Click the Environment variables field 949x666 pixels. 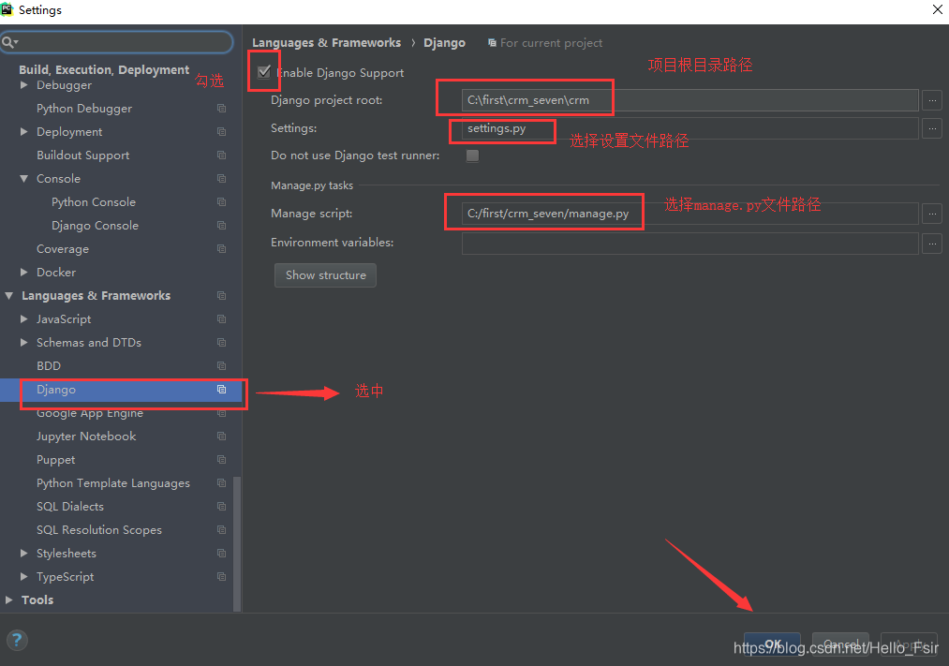(x=690, y=244)
